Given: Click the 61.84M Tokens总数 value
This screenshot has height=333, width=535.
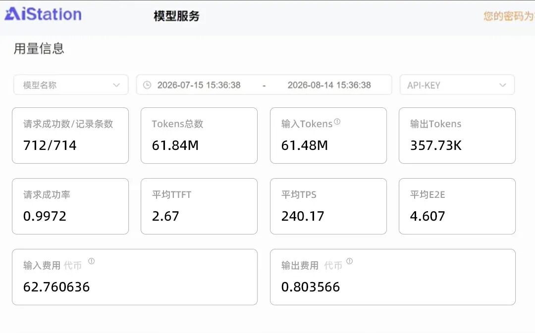Looking at the screenshot, I should (175, 145).
